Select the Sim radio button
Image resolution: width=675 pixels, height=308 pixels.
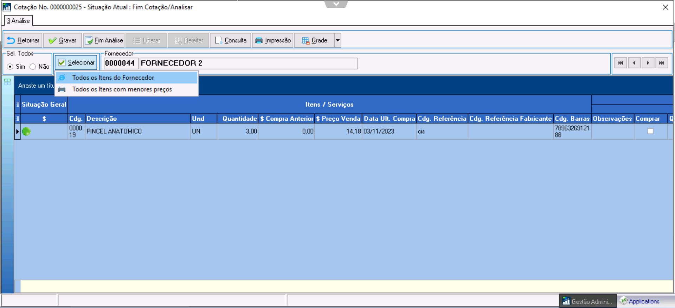(10, 67)
